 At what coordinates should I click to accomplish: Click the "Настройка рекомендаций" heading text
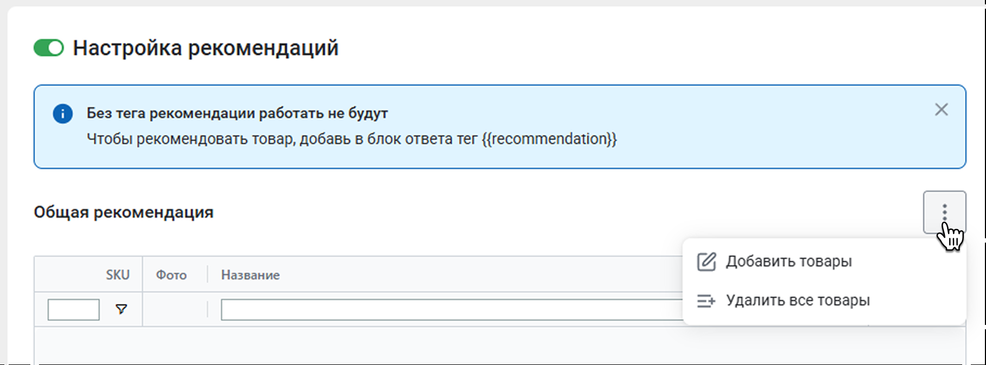[205, 48]
